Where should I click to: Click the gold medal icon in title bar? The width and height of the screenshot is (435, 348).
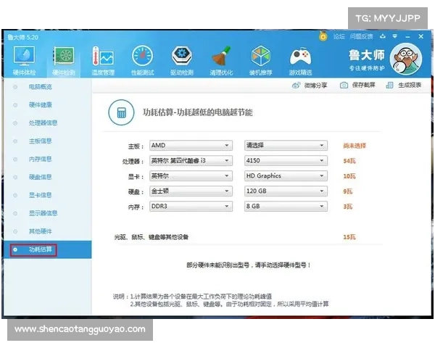tap(323, 36)
